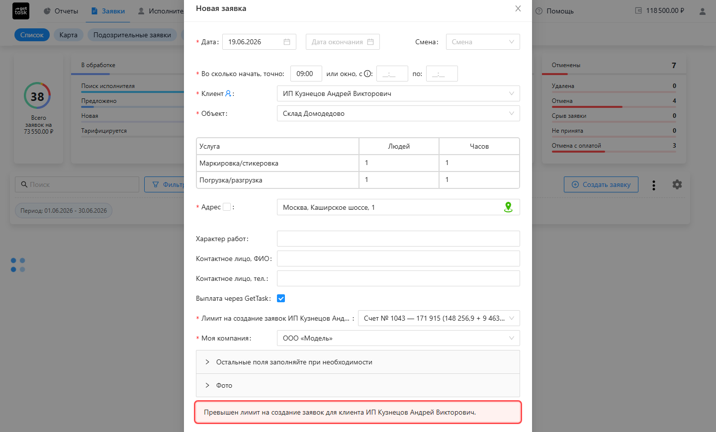Click Тарифицируется status row
The height and width of the screenshot is (432, 716).
tap(132, 132)
